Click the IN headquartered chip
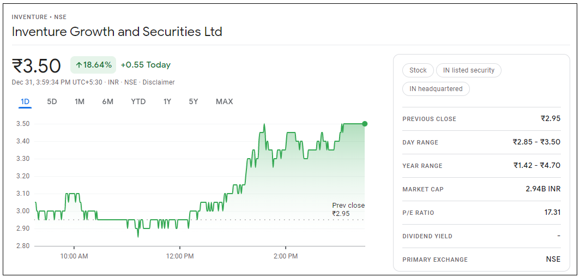 point(436,89)
